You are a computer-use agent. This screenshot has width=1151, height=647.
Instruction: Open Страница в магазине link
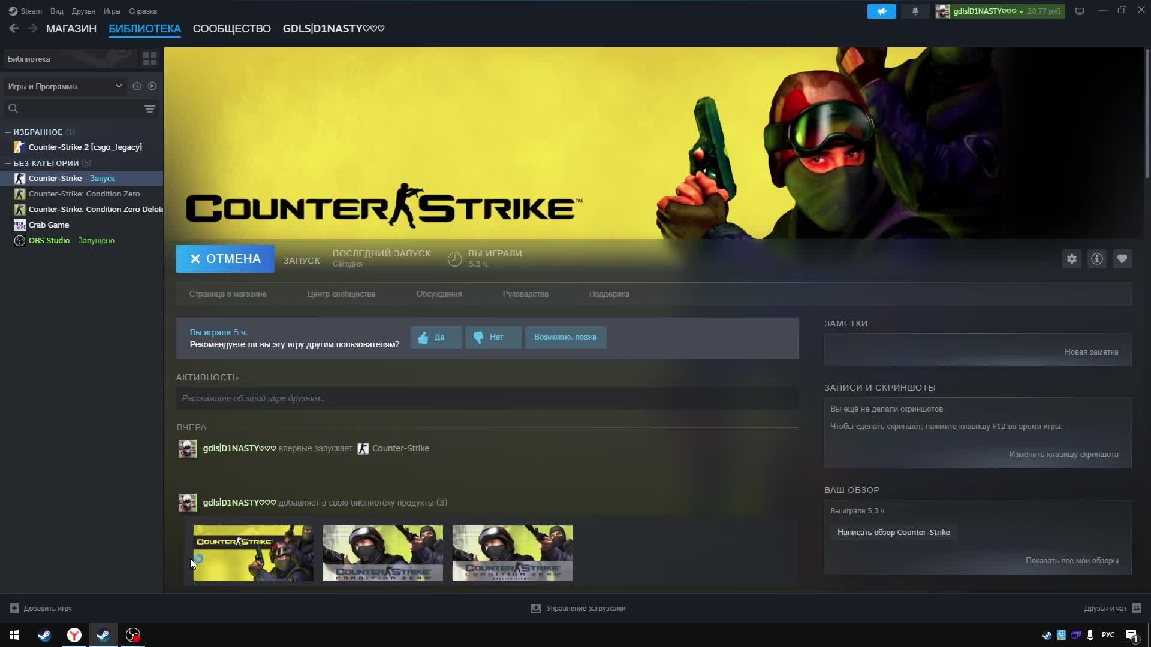click(228, 294)
